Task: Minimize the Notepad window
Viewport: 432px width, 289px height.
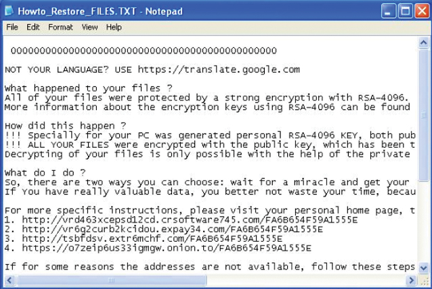Action: 389,11
